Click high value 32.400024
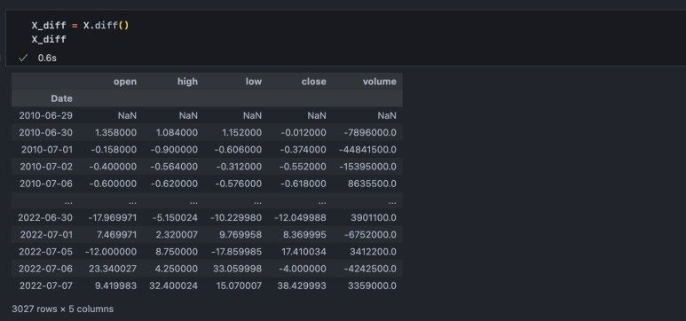This screenshot has height=321, width=686. tap(174, 286)
